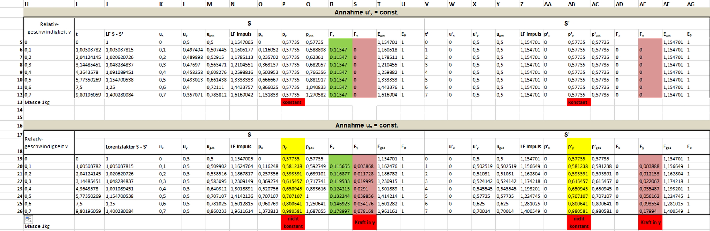Click pink cell with value 0,17994

pyautogui.click(x=650, y=211)
